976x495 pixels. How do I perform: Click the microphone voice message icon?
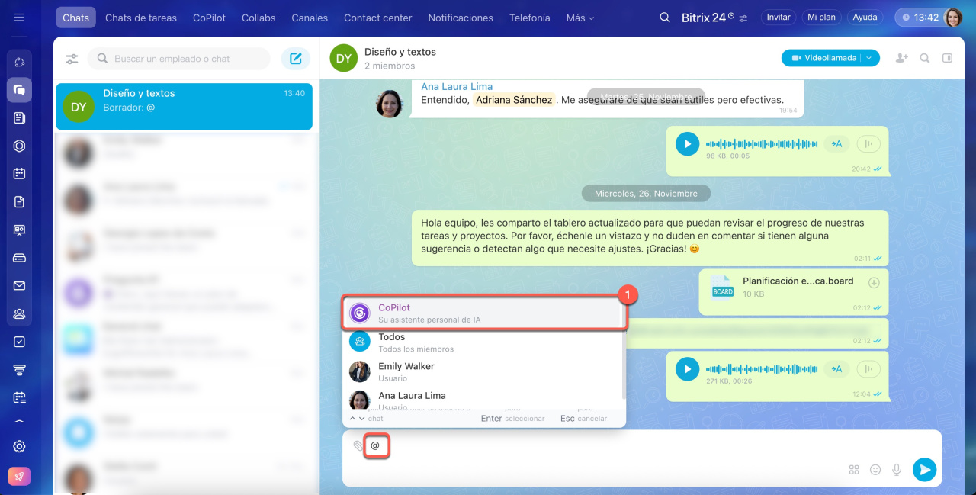[x=897, y=470]
